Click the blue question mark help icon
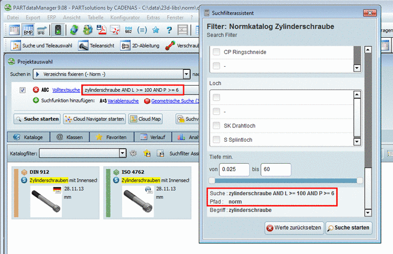 point(169,30)
